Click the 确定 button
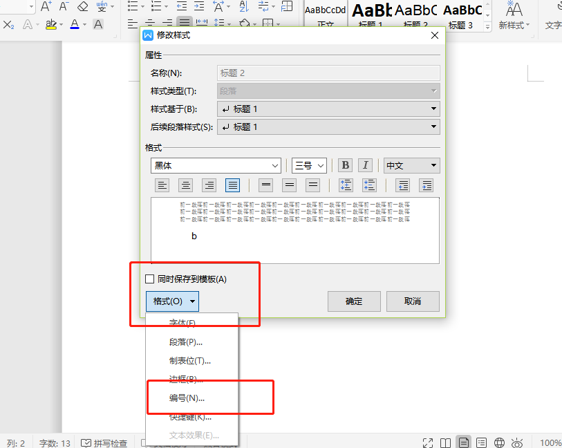This screenshot has width=562, height=448. pos(353,301)
